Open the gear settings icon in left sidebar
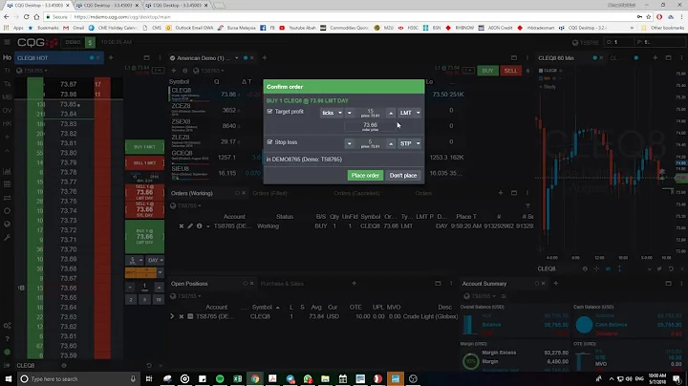688x386 pixels. point(7,326)
